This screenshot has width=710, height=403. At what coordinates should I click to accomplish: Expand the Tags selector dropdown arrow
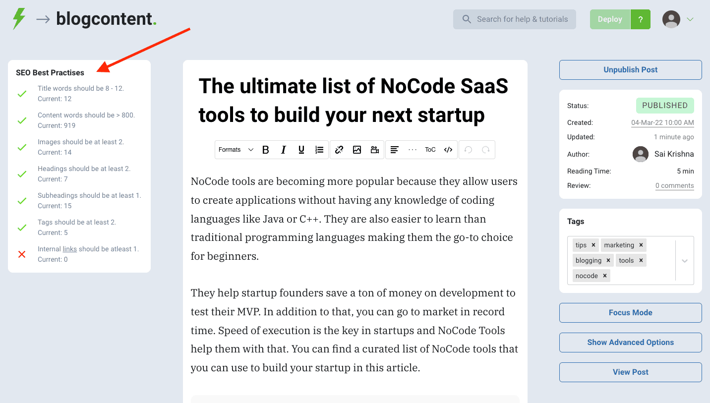pos(685,261)
